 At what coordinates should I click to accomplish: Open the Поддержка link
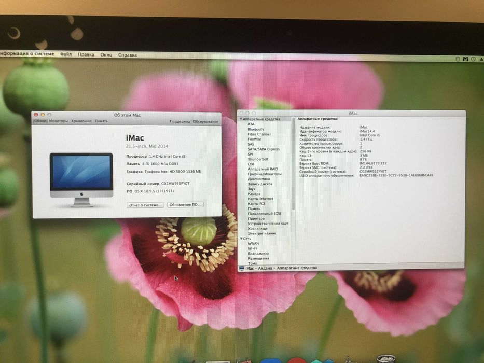pyautogui.click(x=179, y=122)
